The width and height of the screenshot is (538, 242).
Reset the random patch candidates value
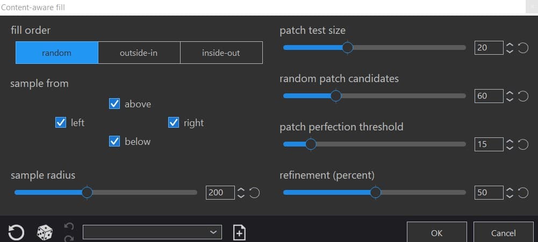click(522, 97)
